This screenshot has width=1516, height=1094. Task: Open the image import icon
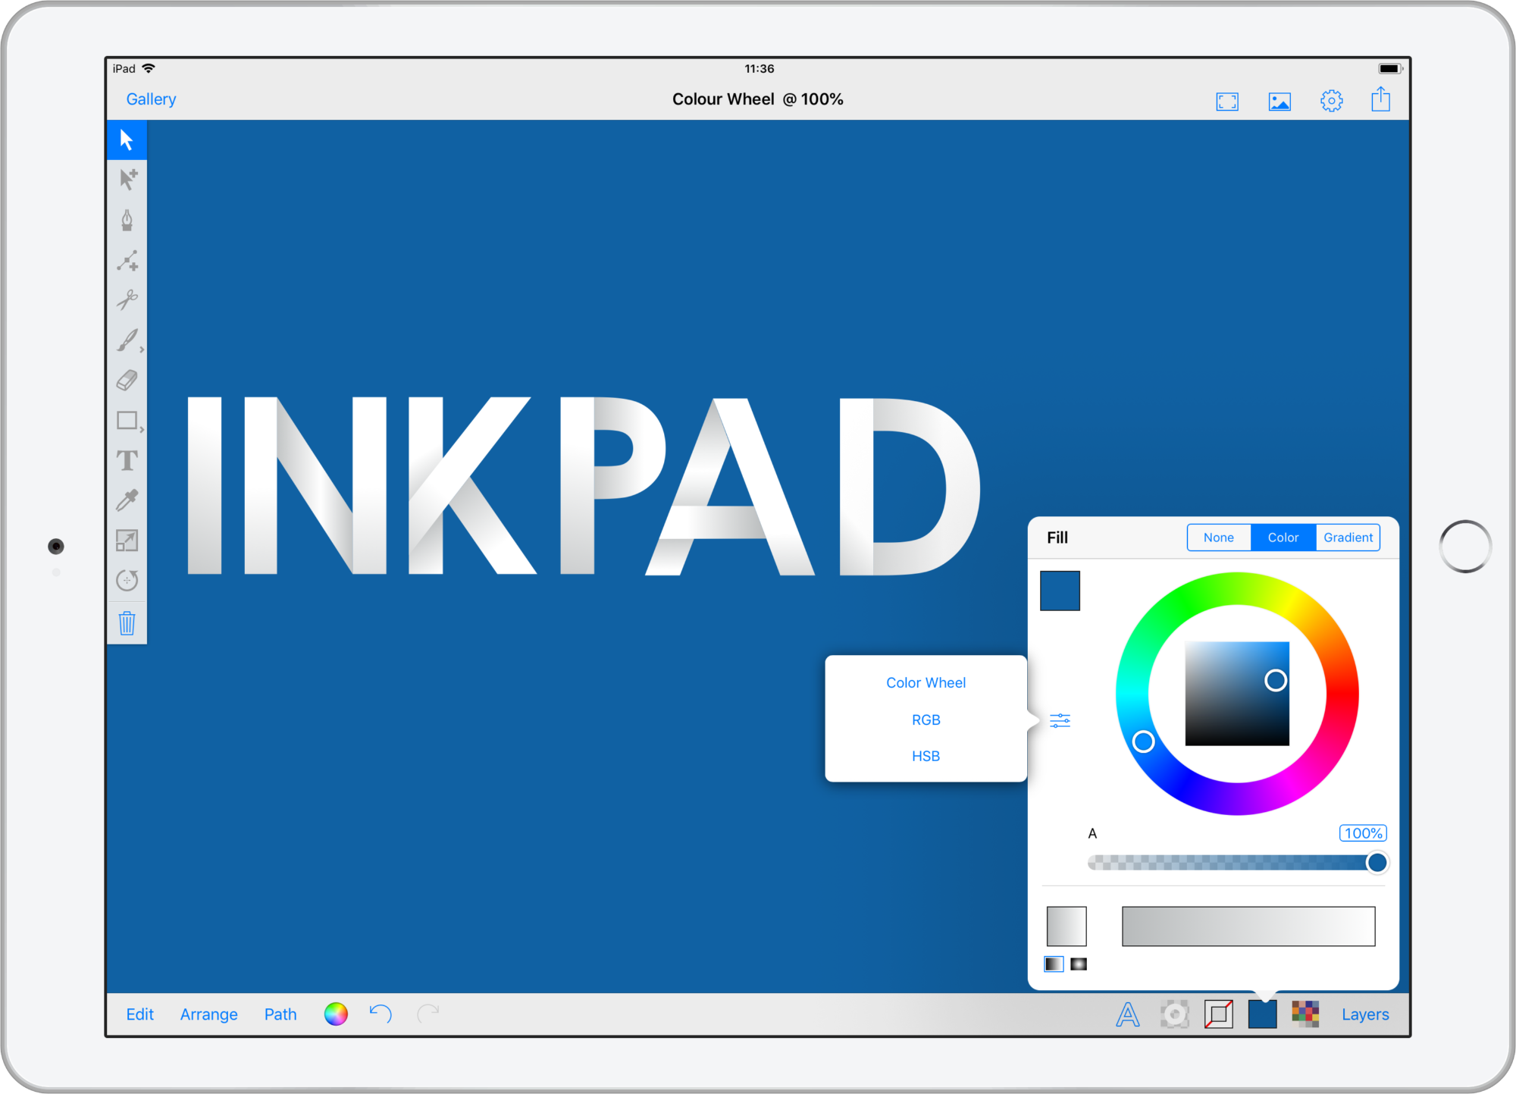tap(1280, 101)
